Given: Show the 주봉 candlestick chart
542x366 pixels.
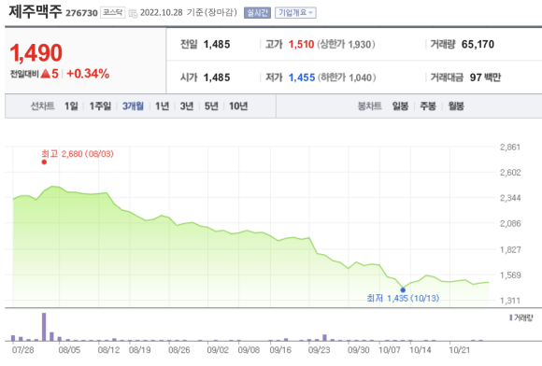Looking at the screenshot, I should point(428,106).
